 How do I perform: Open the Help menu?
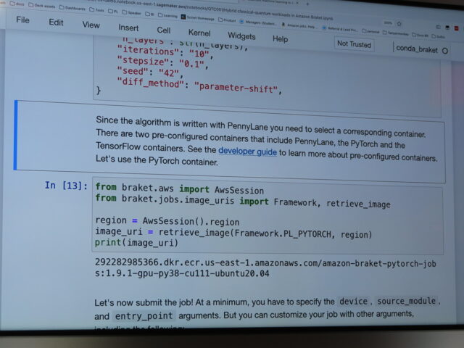[x=280, y=38]
